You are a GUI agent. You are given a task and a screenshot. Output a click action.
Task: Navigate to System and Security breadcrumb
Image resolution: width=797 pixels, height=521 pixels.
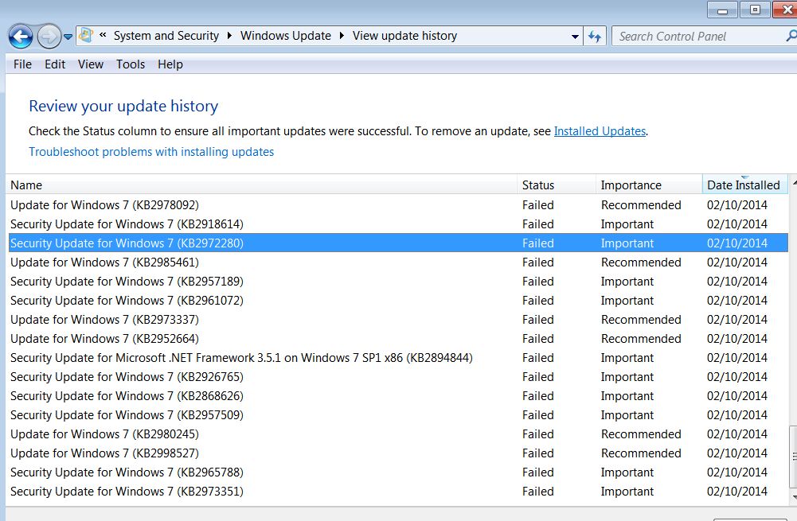pyautogui.click(x=166, y=36)
